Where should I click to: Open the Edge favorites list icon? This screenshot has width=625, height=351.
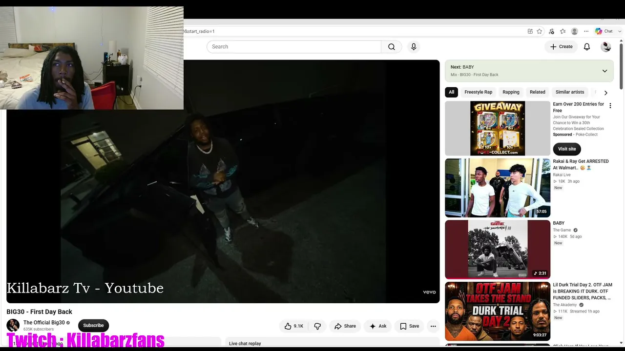563,31
